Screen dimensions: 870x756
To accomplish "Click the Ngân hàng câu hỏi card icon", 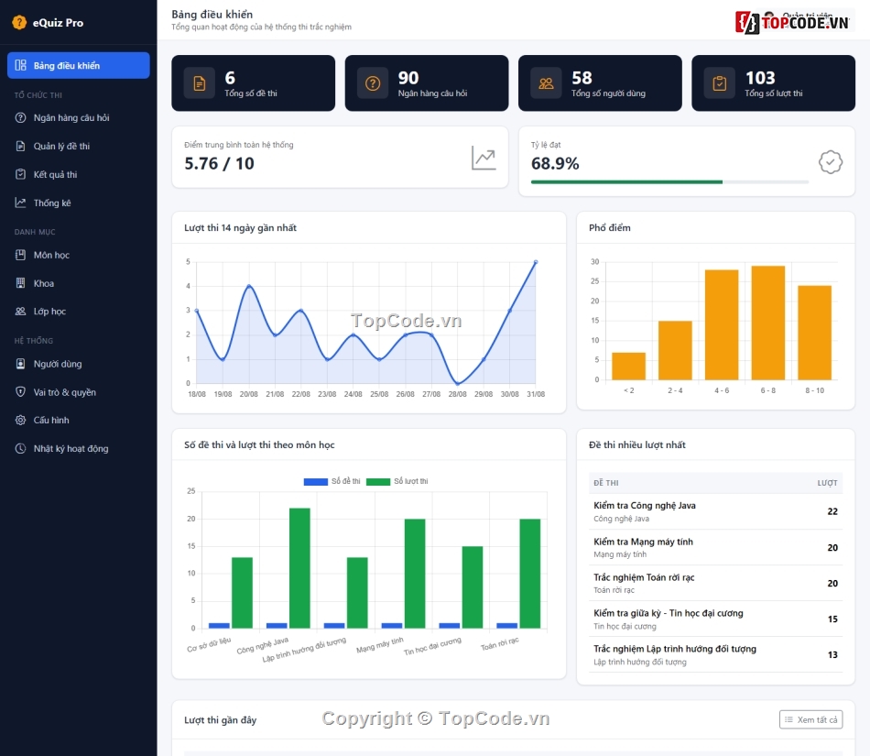I will [373, 83].
